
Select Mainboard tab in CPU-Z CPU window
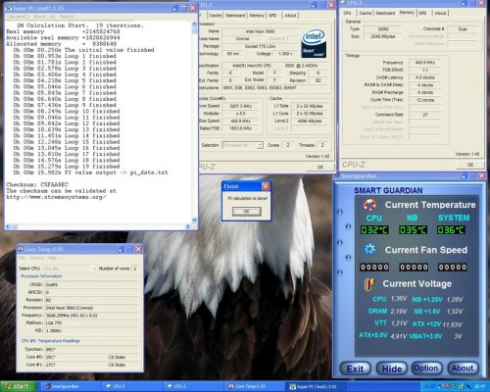(235, 16)
